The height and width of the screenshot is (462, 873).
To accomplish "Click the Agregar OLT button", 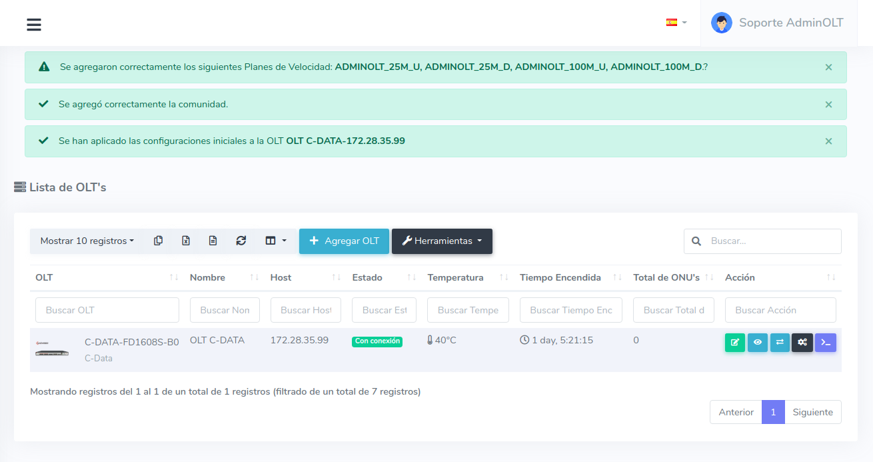I will [344, 241].
